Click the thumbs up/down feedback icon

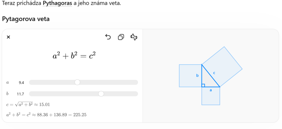134,37
